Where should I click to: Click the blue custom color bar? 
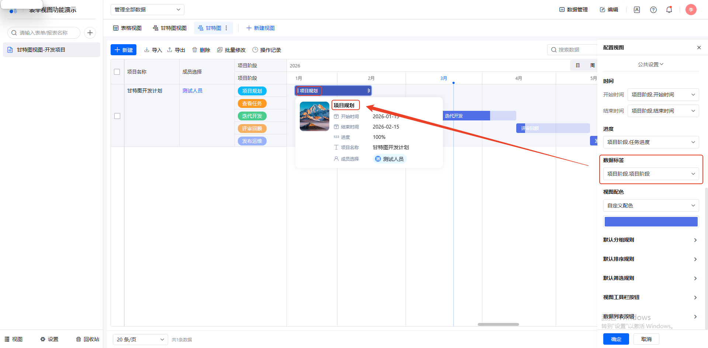pos(651,222)
